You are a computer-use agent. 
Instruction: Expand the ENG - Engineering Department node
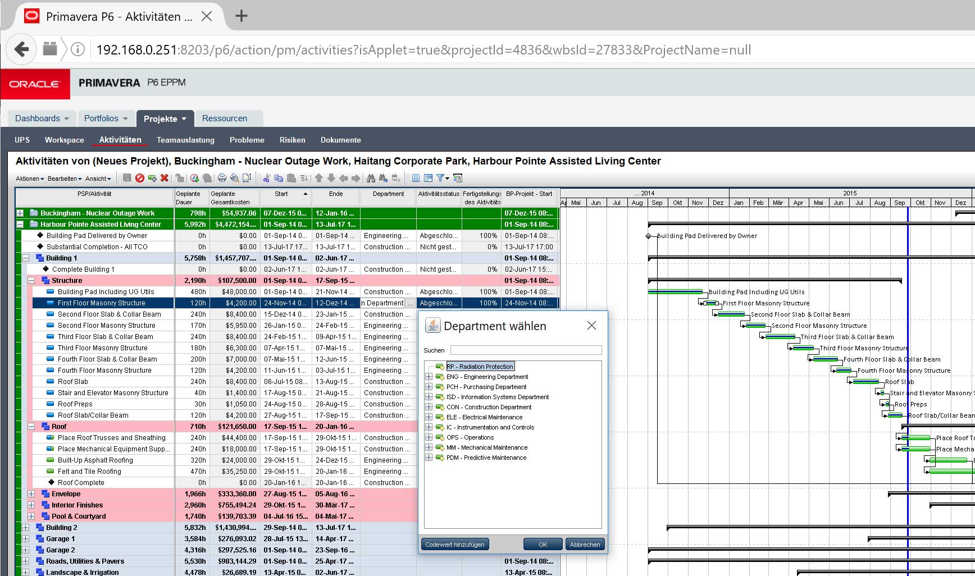pyautogui.click(x=429, y=377)
